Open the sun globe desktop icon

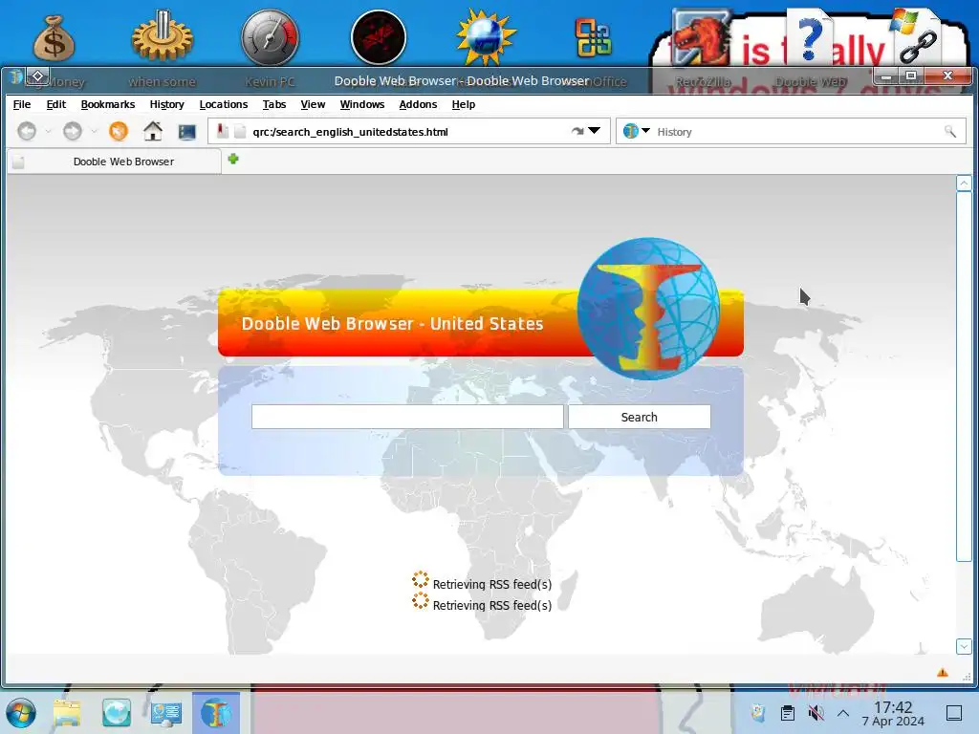click(486, 37)
